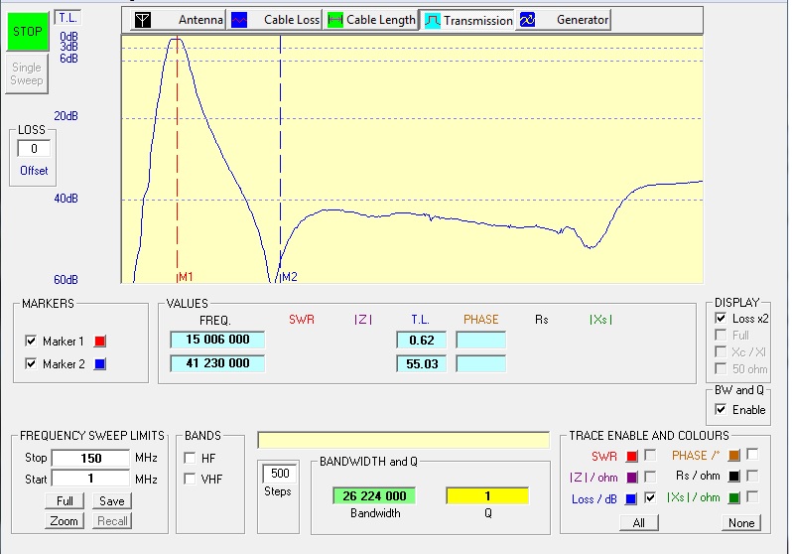Click the LOSS Offset value field
Viewport: 792px width, 554px height.
pyautogui.click(x=34, y=149)
